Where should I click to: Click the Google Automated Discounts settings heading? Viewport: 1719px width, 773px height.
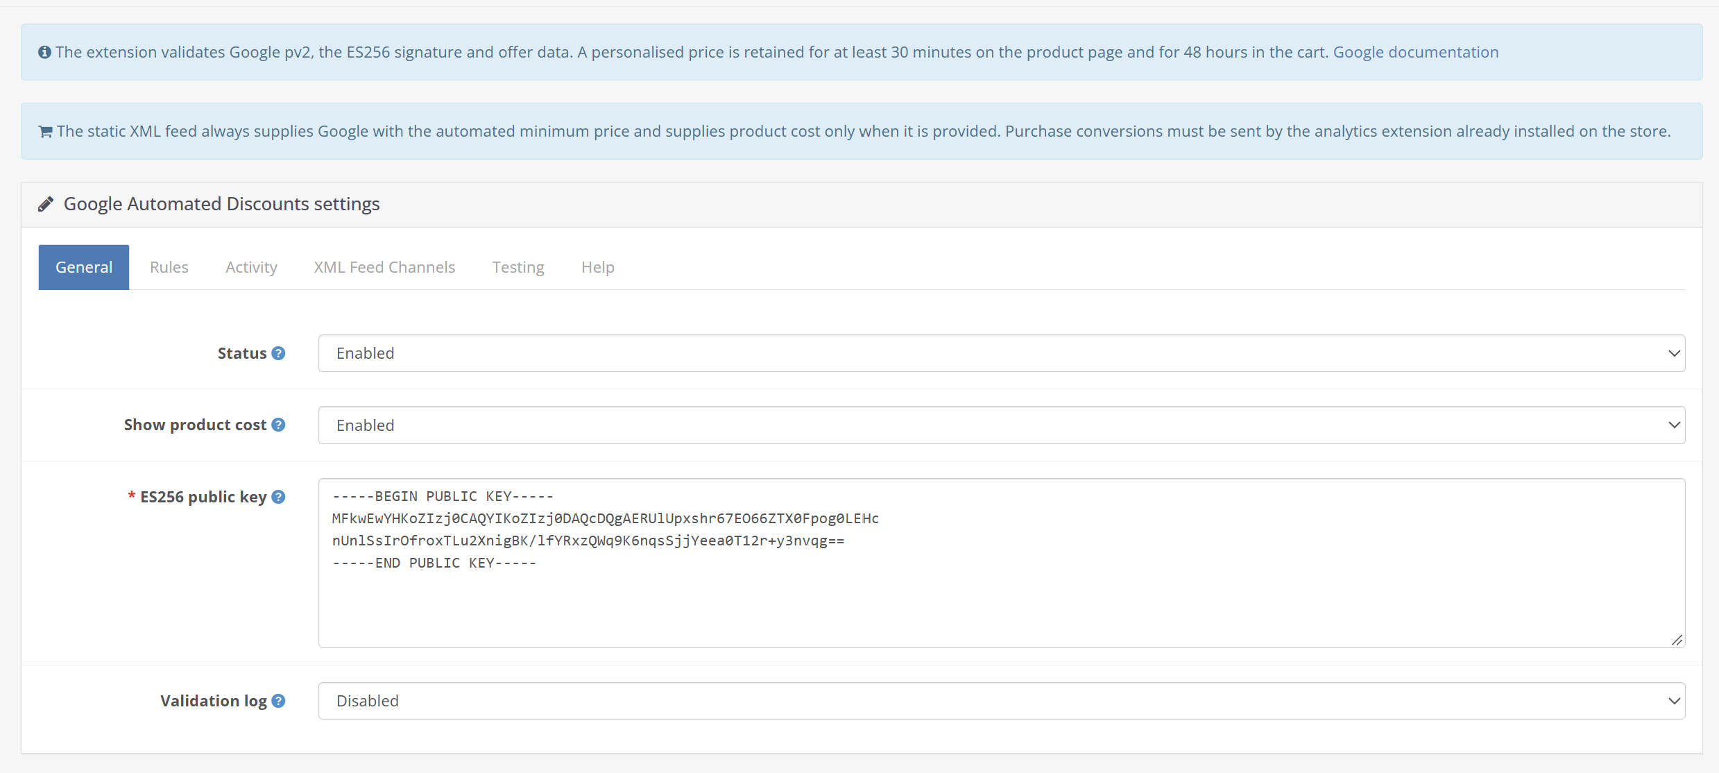[x=222, y=204]
